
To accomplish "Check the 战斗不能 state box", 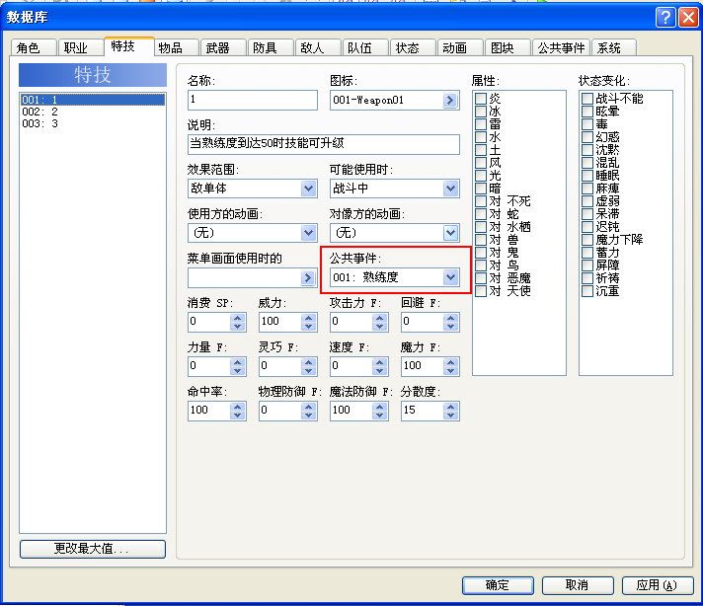I will [587, 99].
